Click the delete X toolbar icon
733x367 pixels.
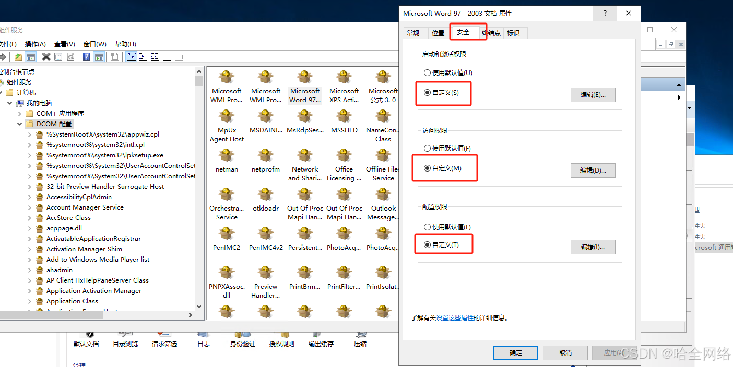(46, 57)
